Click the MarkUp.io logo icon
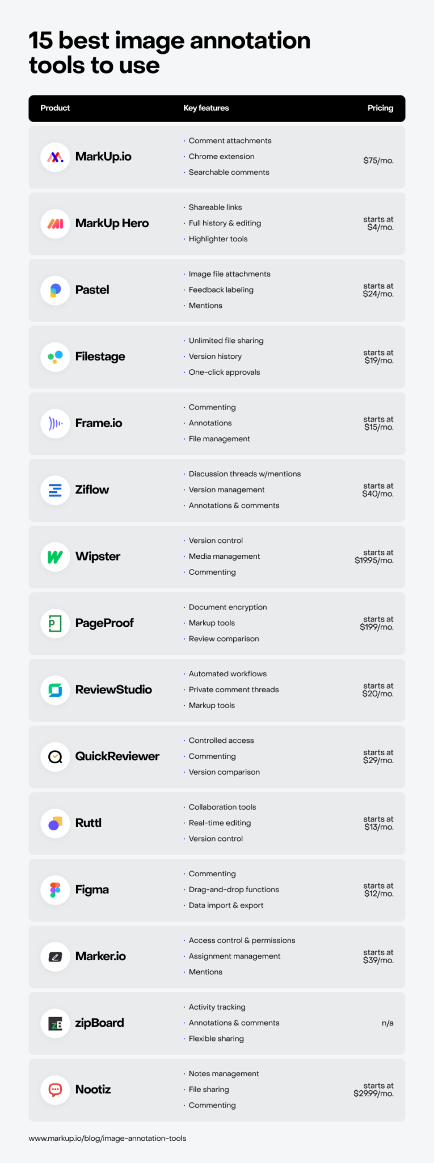Image resolution: width=434 pixels, height=1163 pixels. (x=55, y=157)
